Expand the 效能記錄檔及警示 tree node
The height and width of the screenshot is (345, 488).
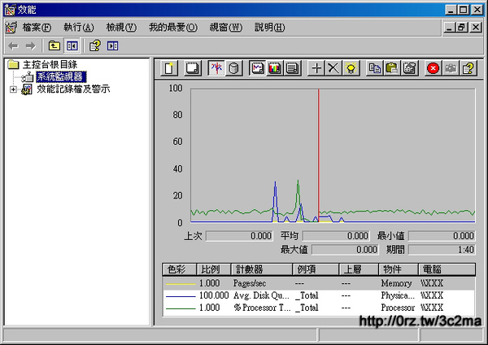coord(13,90)
